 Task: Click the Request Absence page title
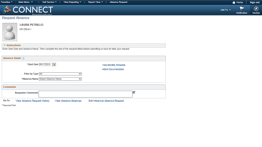coord(16,18)
